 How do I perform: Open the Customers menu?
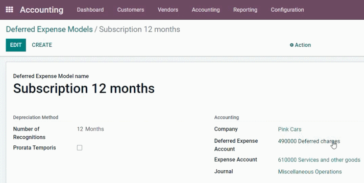[131, 10]
